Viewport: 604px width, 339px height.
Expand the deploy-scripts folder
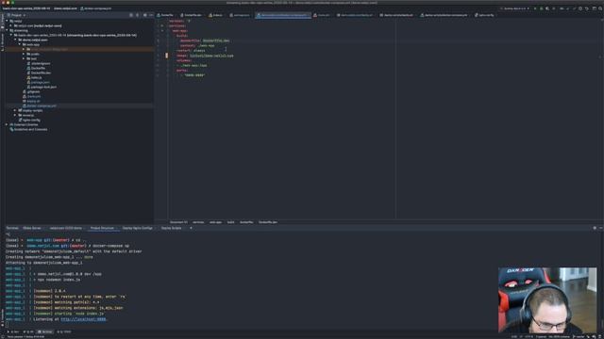click(x=15, y=110)
